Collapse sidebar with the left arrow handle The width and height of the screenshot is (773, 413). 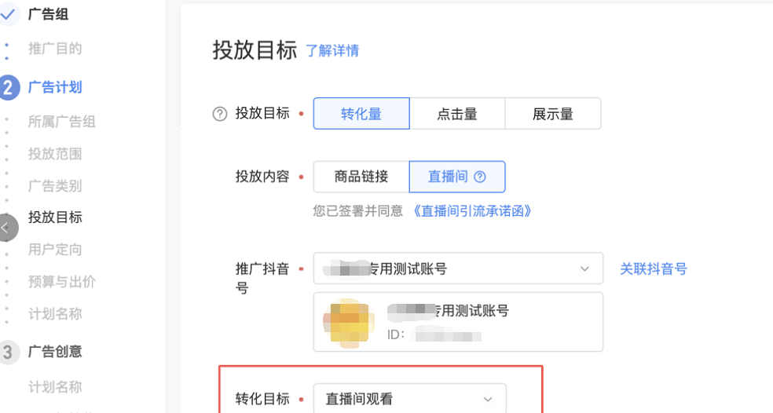tap(6, 228)
